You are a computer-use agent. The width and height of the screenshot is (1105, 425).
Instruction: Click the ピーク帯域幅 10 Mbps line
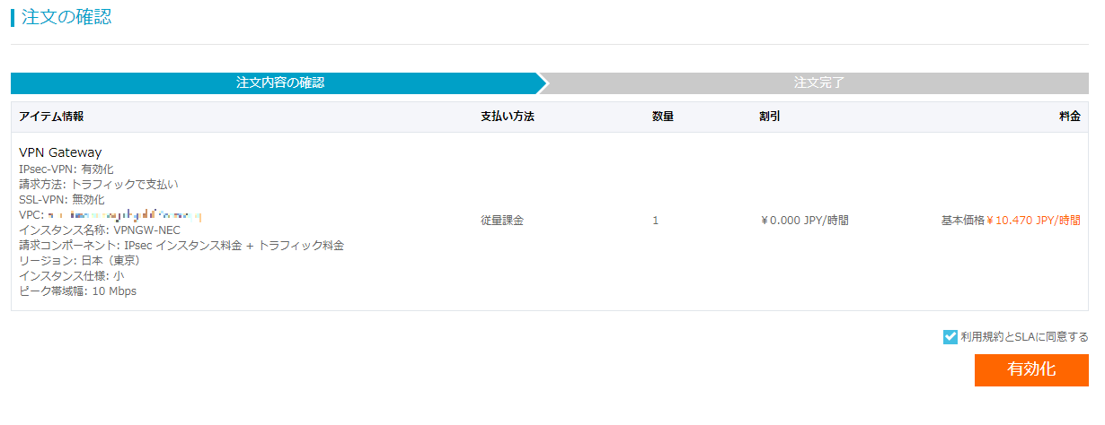point(77,291)
